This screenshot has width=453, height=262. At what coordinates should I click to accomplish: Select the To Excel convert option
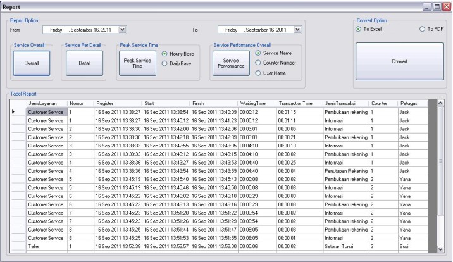click(x=359, y=29)
